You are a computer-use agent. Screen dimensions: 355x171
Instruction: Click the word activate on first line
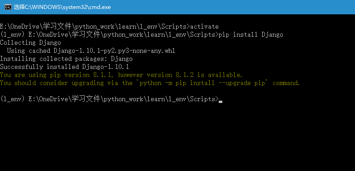click(204, 27)
